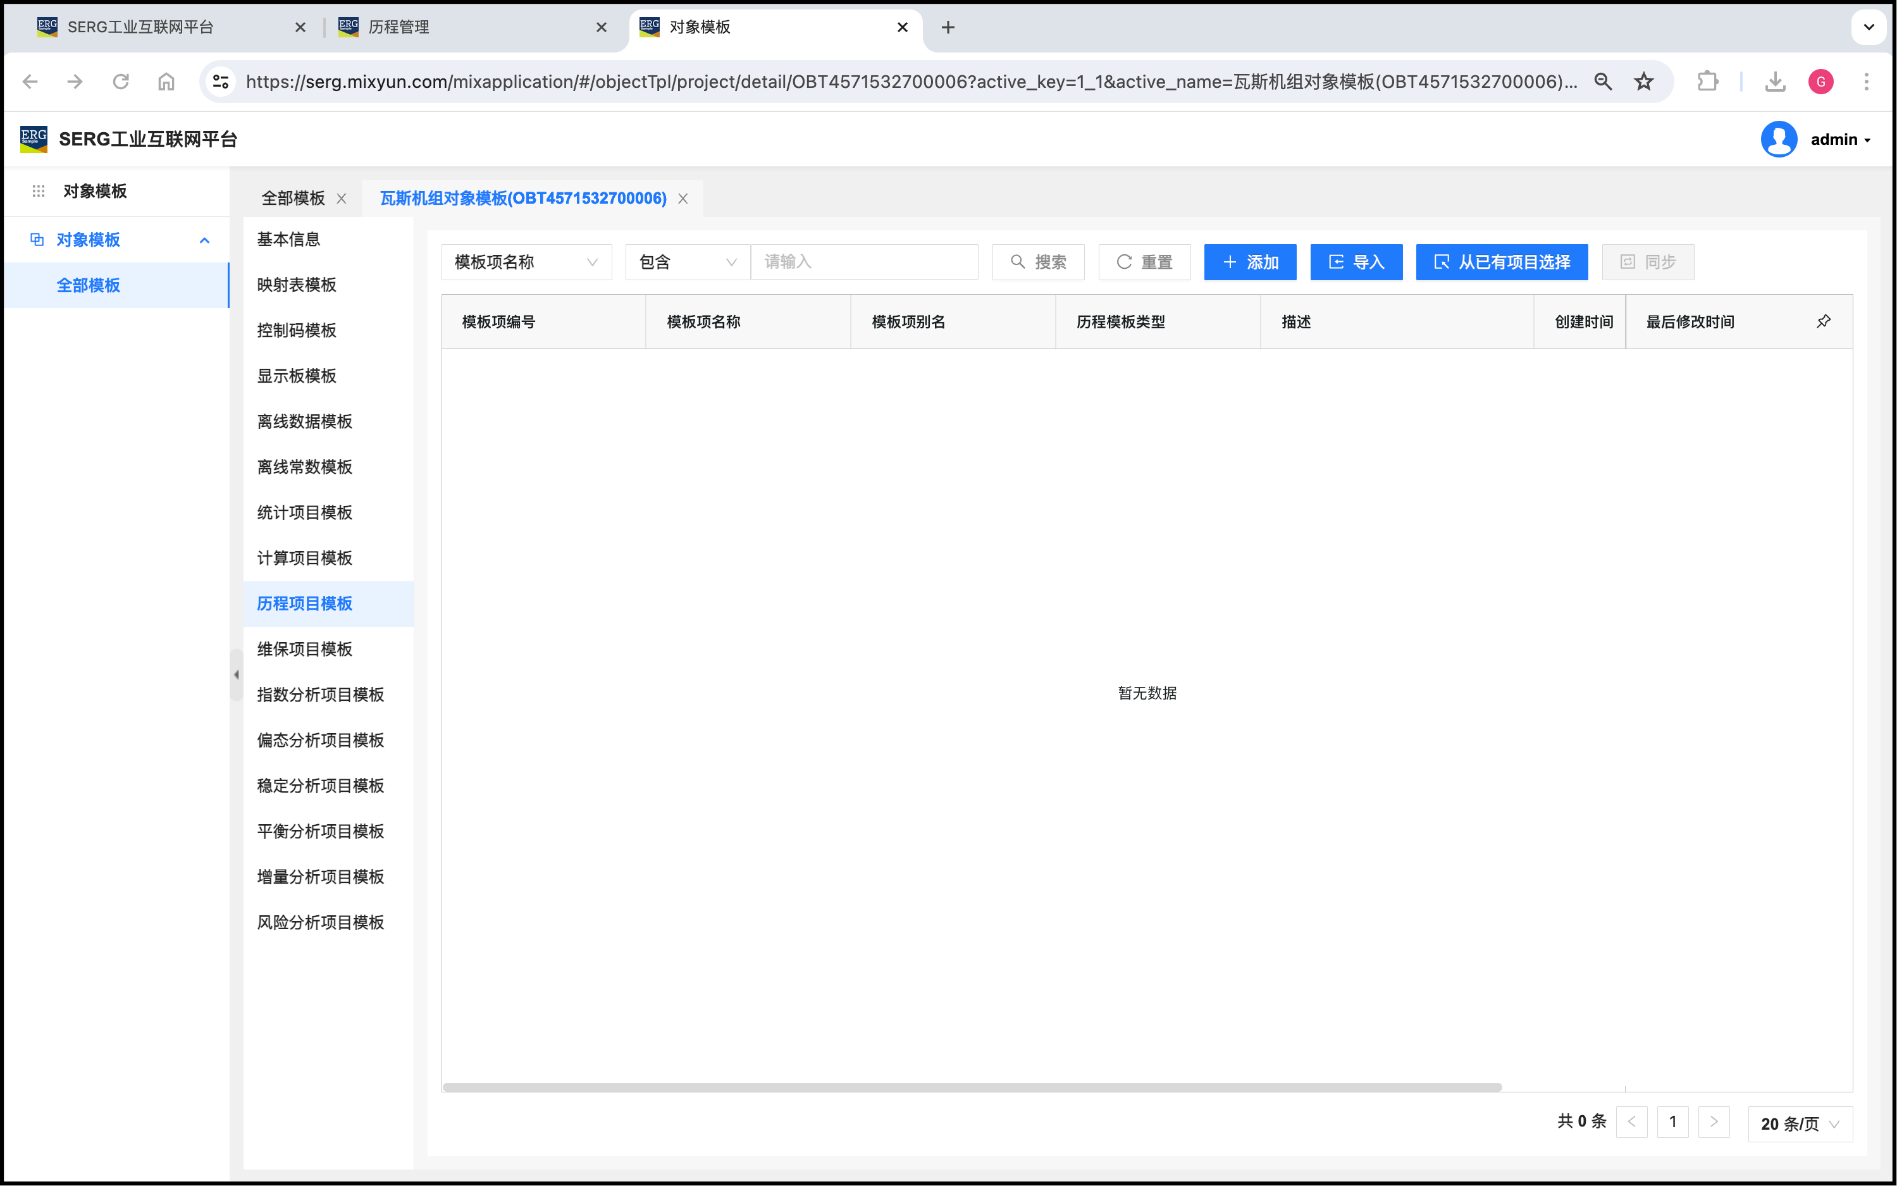This screenshot has width=1897, height=1186.
Task: Click the grid menu icon beside 对象模板
Action: tap(39, 192)
